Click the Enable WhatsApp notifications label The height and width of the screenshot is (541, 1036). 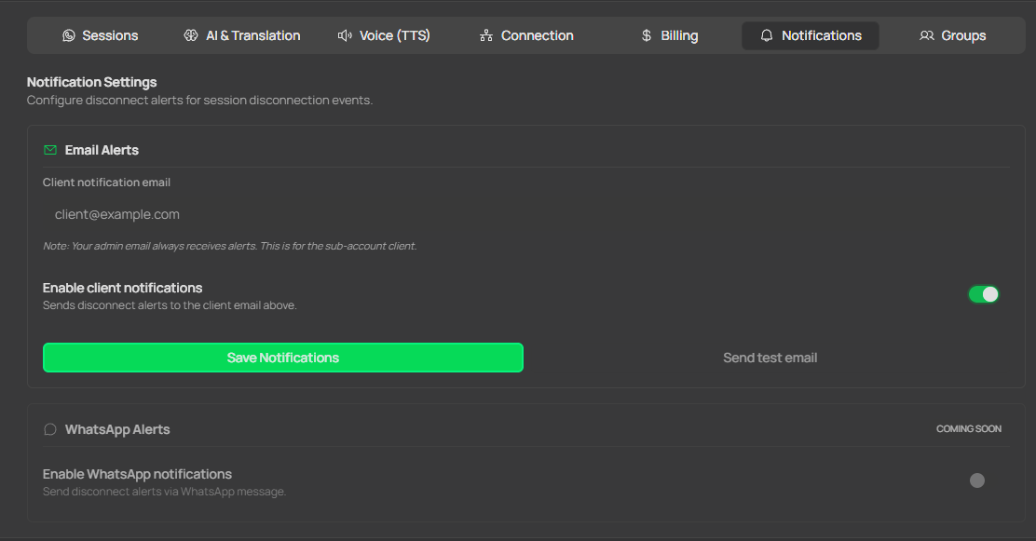point(138,474)
